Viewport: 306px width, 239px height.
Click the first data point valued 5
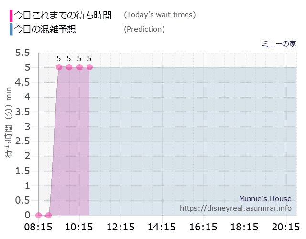click(59, 67)
